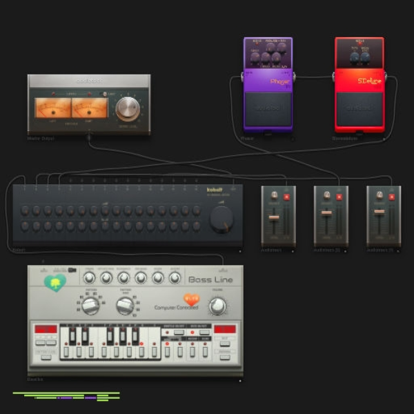This screenshot has width=414, height=414.
Task: Click the D# black key on the Bassline
Action: (85, 336)
